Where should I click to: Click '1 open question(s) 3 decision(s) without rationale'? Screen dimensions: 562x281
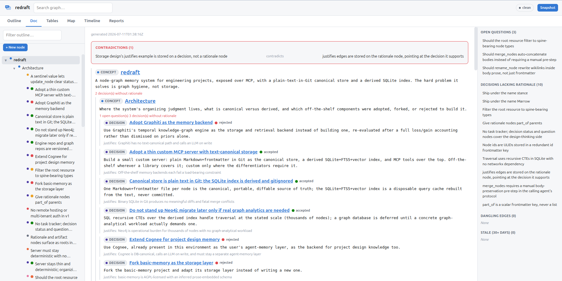click(138, 116)
